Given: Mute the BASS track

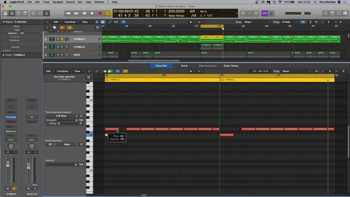Looking at the screenshot, I should (x=58, y=55).
